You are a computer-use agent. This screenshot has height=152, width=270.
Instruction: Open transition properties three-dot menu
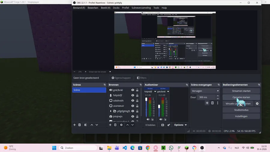pos(218,103)
